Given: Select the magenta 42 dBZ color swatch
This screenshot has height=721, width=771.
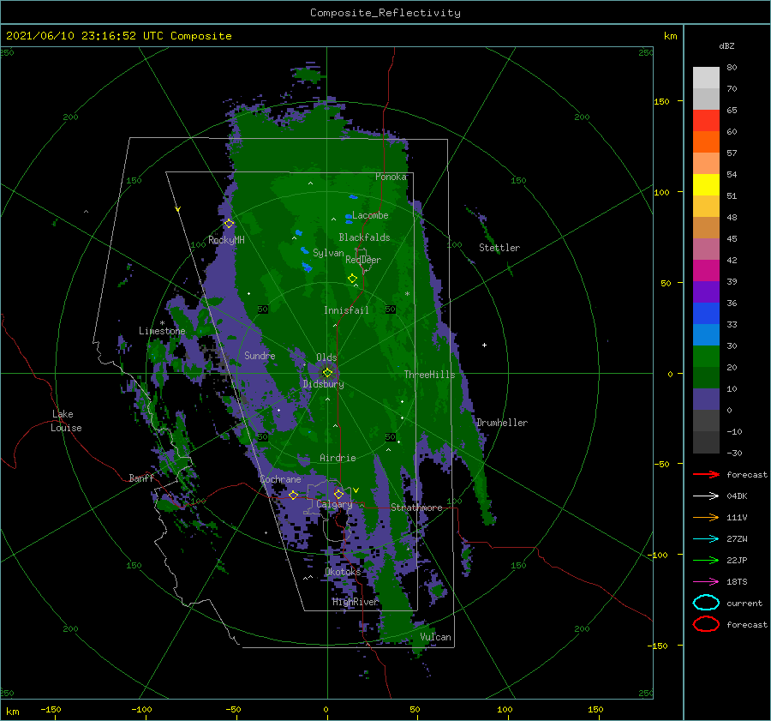Looking at the screenshot, I should click(706, 271).
